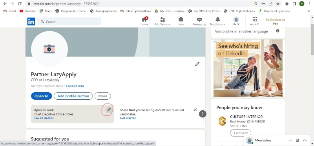314x146 pixels.
Task: Click Get started hiring link
Action: pos(128,118)
